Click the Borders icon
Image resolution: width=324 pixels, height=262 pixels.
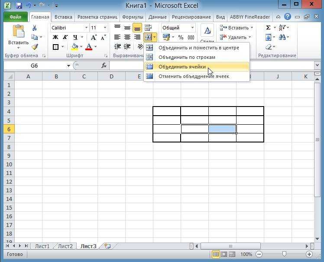coord(55,47)
